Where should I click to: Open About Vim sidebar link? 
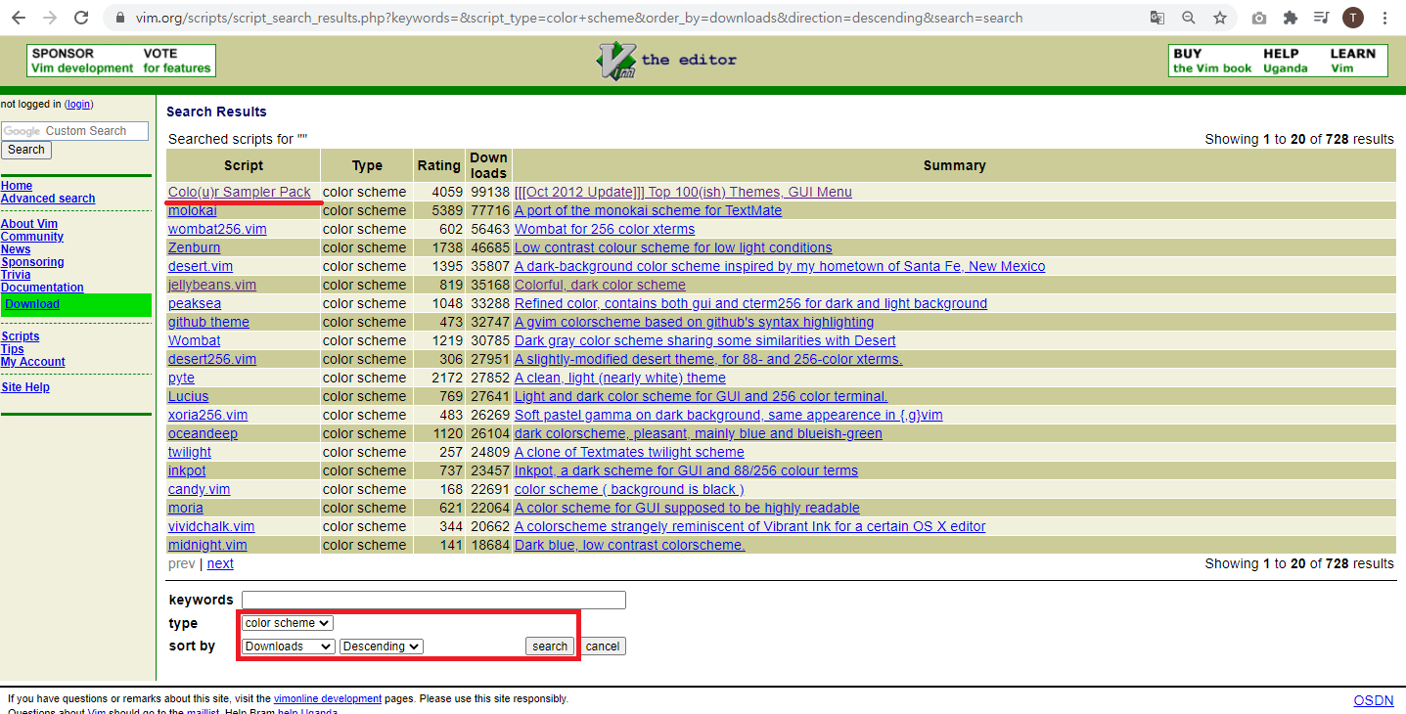[x=29, y=224]
